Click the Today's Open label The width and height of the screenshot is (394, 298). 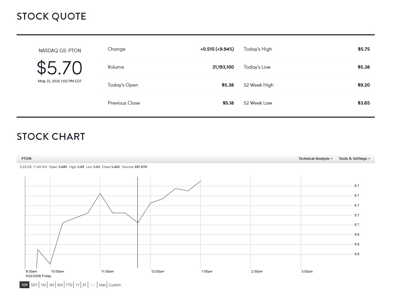[x=123, y=85]
